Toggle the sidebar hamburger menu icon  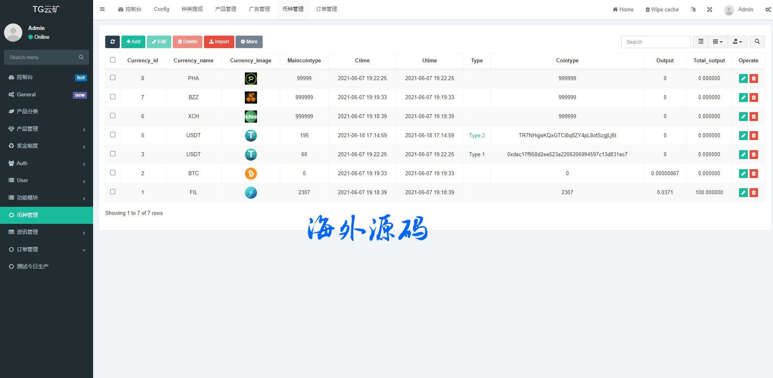coord(102,9)
